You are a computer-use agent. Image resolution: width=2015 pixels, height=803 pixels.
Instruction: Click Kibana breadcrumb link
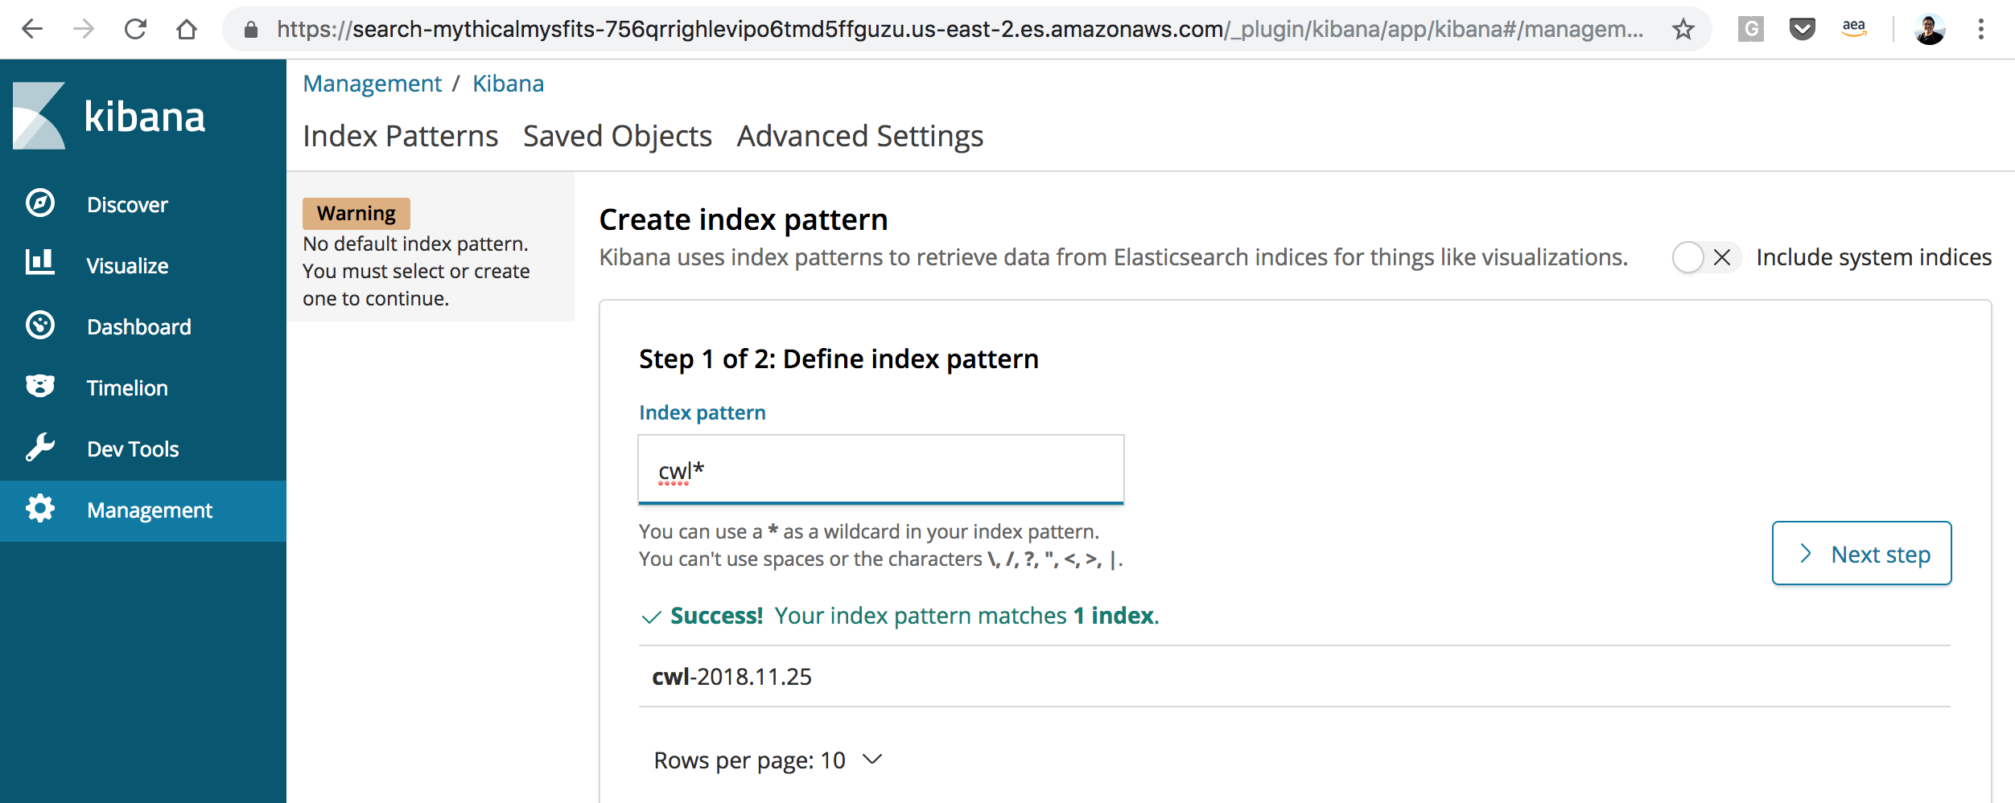[x=508, y=84]
